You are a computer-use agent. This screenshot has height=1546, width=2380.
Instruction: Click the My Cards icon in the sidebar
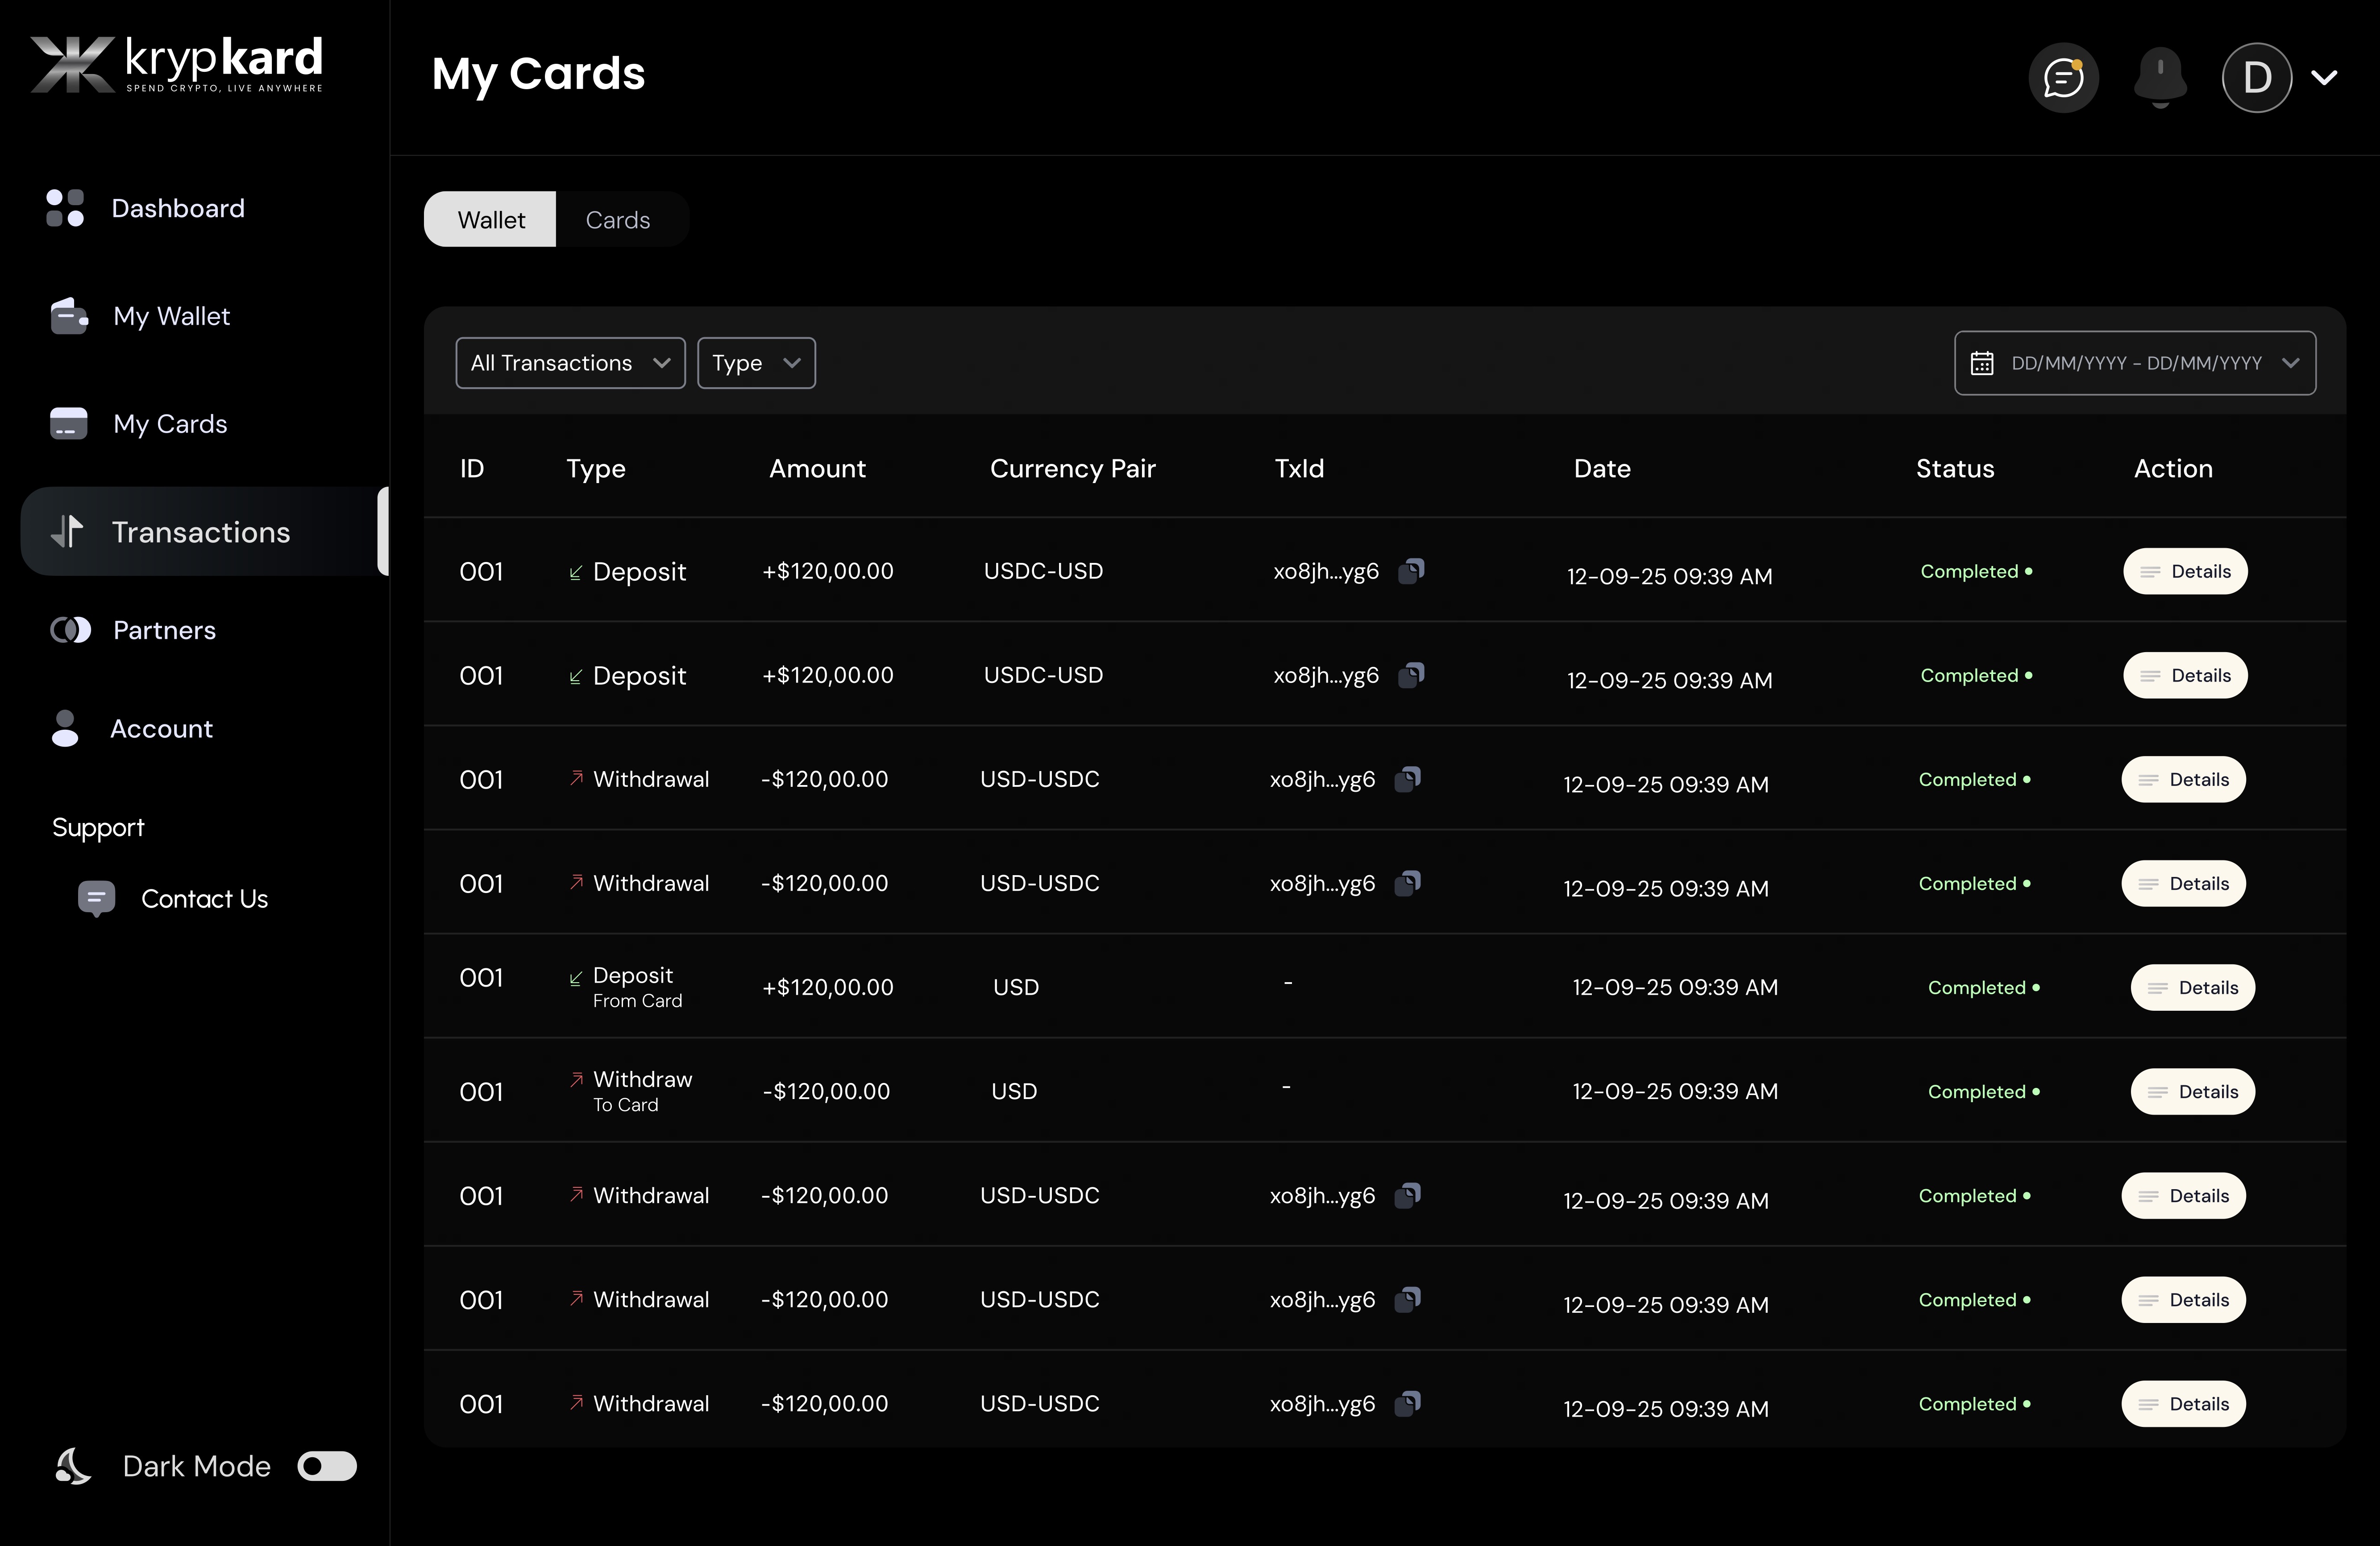(69, 424)
